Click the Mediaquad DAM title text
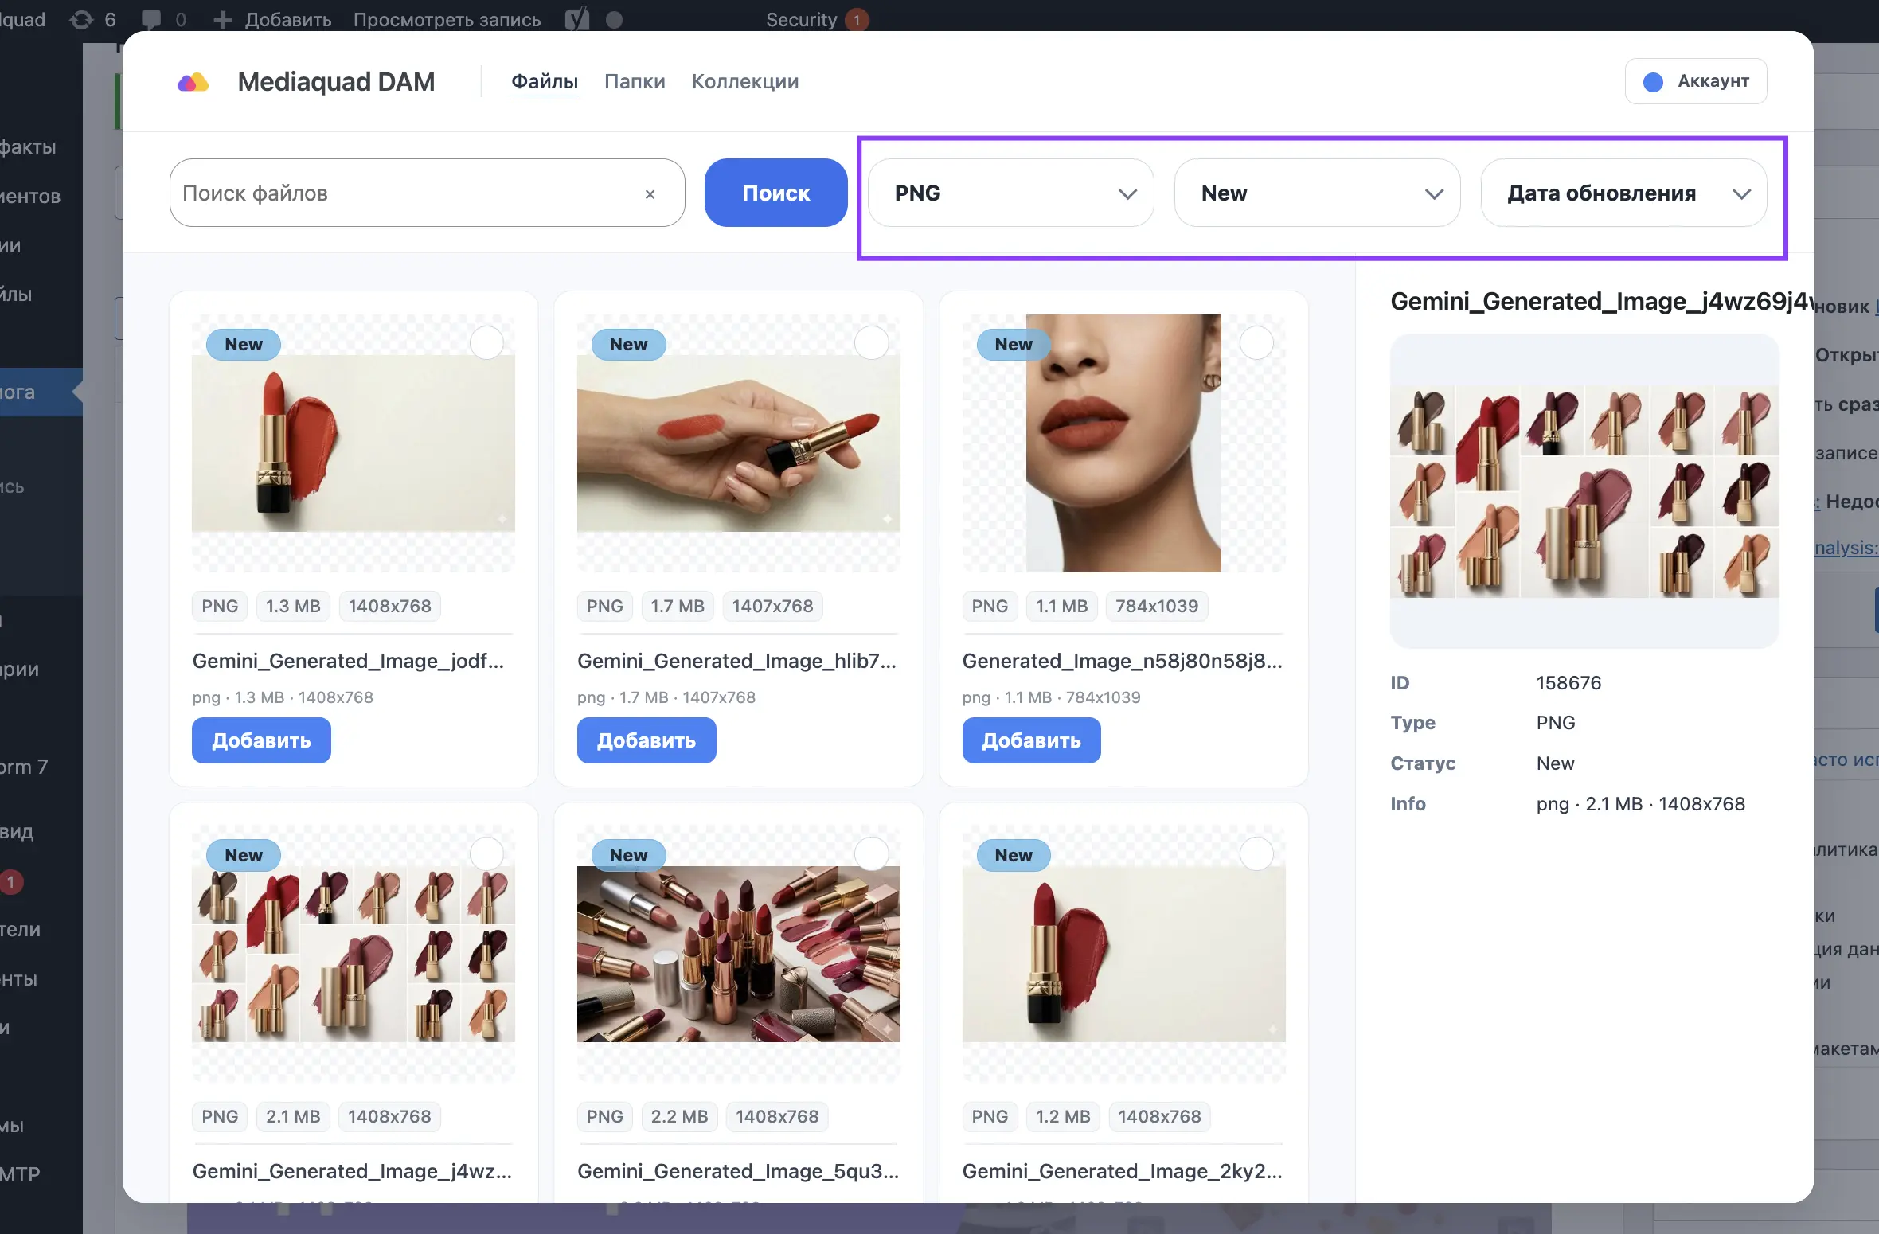Viewport: 1879px width, 1234px height. coord(336,82)
